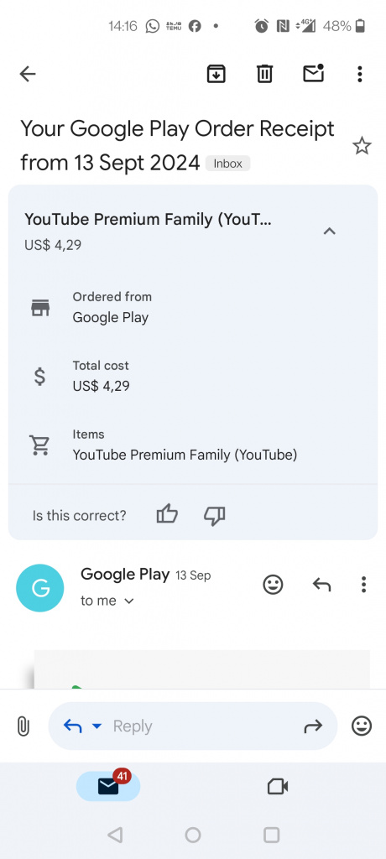The image size is (386, 859).
Task: Collapse the YouTube Premium Family summary card
Action: 329,232
